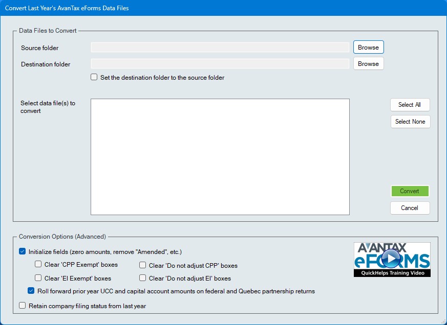The width and height of the screenshot is (447, 325).
Task: Enable setting destination folder to source folder
Action: pos(94,78)
